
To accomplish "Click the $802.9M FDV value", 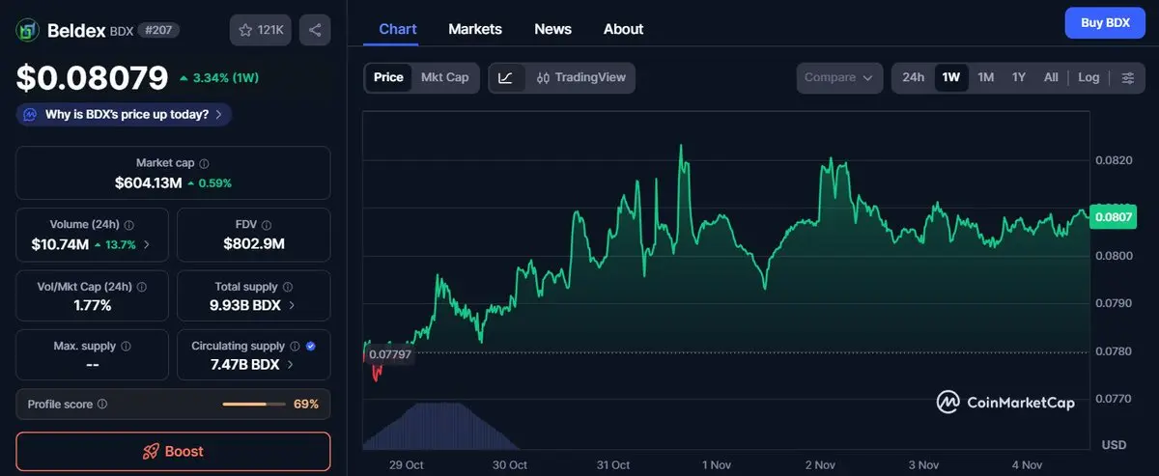I will pos(254,243).
